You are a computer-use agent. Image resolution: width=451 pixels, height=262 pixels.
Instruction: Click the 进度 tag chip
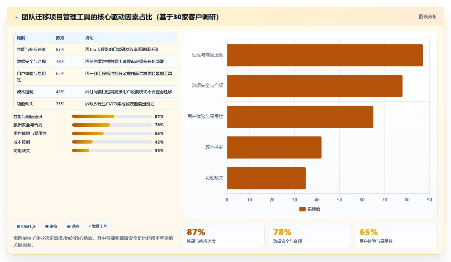pos(73,226)
